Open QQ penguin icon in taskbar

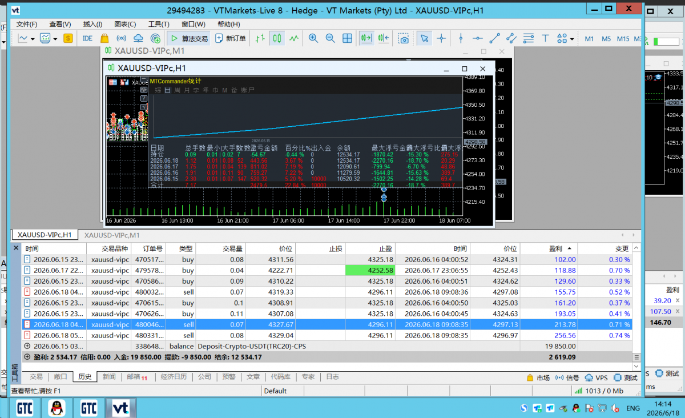tap(57, 408)
